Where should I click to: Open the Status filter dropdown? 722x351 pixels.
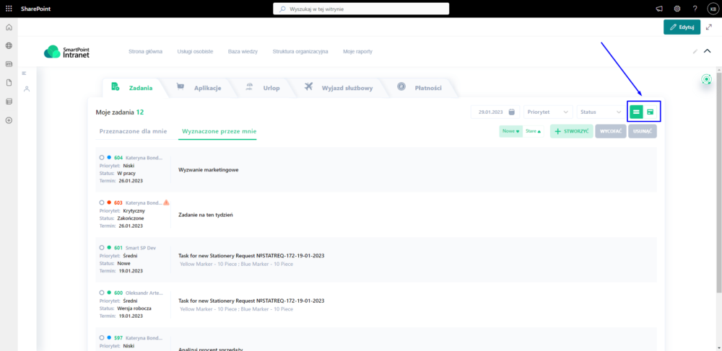pyautogui.click(x=601, y=112)
